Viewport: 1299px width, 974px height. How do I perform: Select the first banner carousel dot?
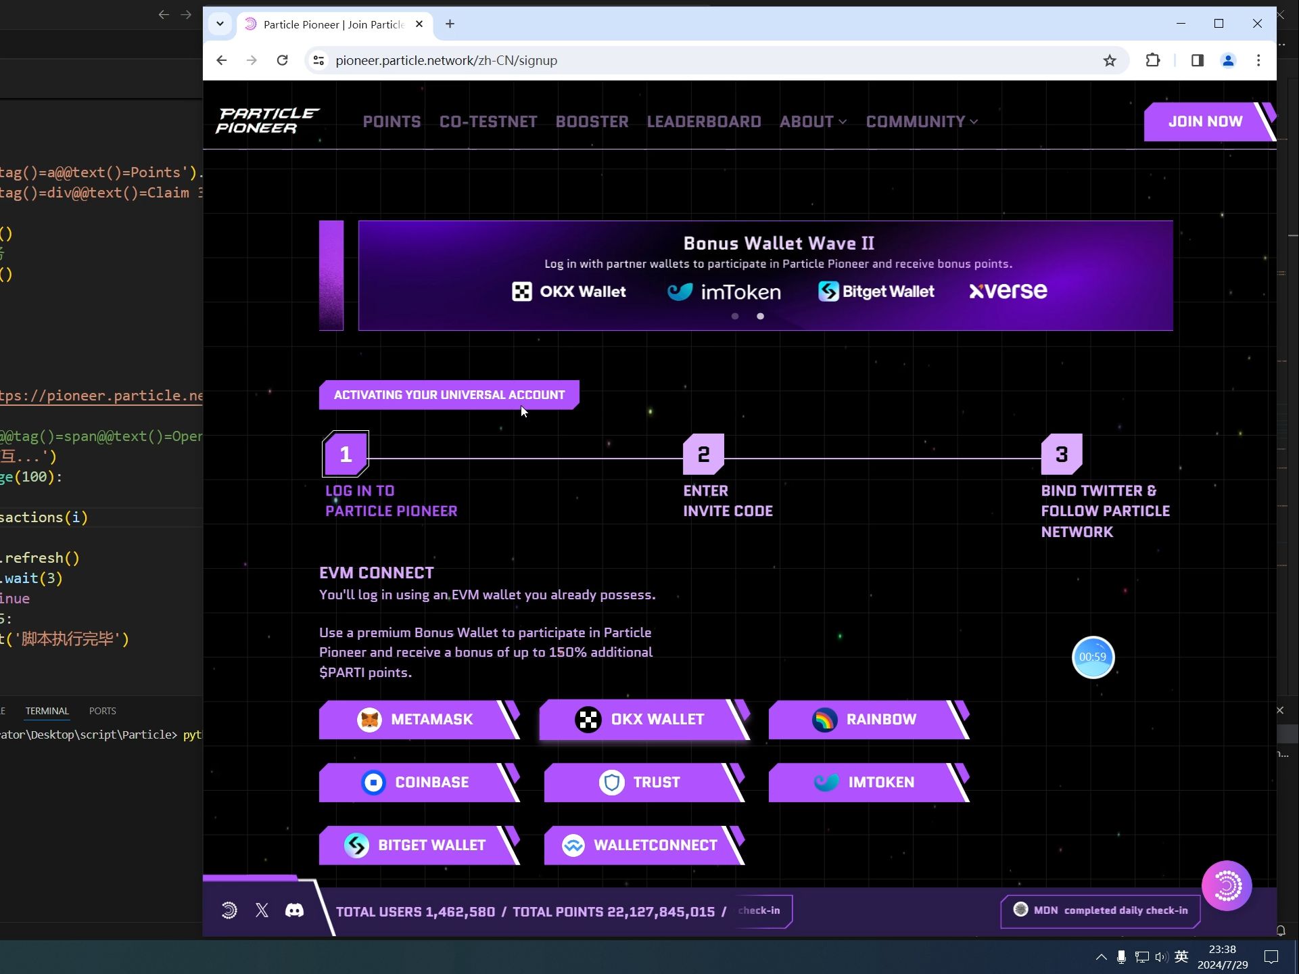pos(735,316)
